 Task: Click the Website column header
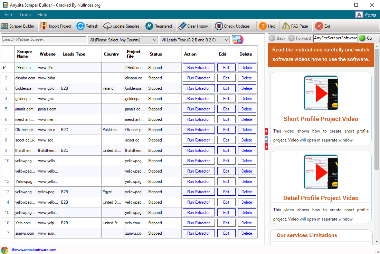[48, 54]
